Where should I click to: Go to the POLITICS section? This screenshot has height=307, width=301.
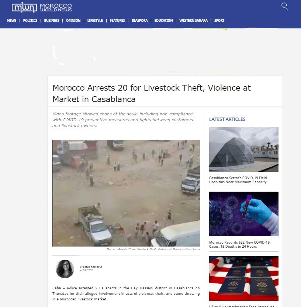point(30,21)
